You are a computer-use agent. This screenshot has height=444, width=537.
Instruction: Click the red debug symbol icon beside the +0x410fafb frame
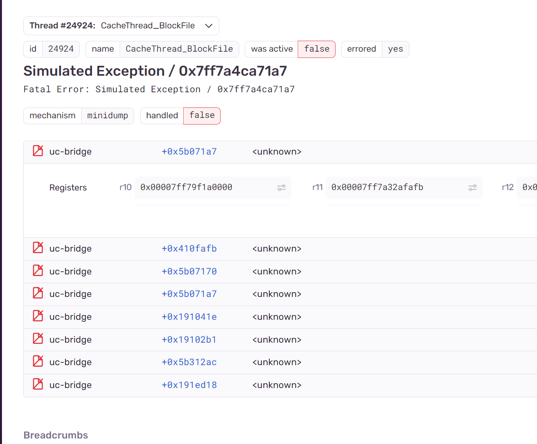[x=38, y=248]
